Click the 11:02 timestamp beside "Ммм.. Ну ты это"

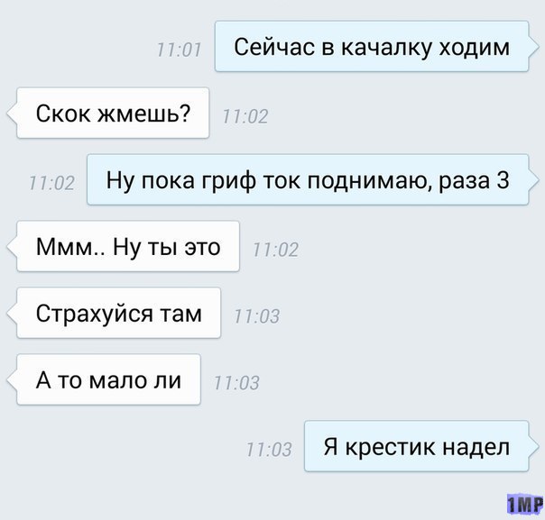(275, 250)
